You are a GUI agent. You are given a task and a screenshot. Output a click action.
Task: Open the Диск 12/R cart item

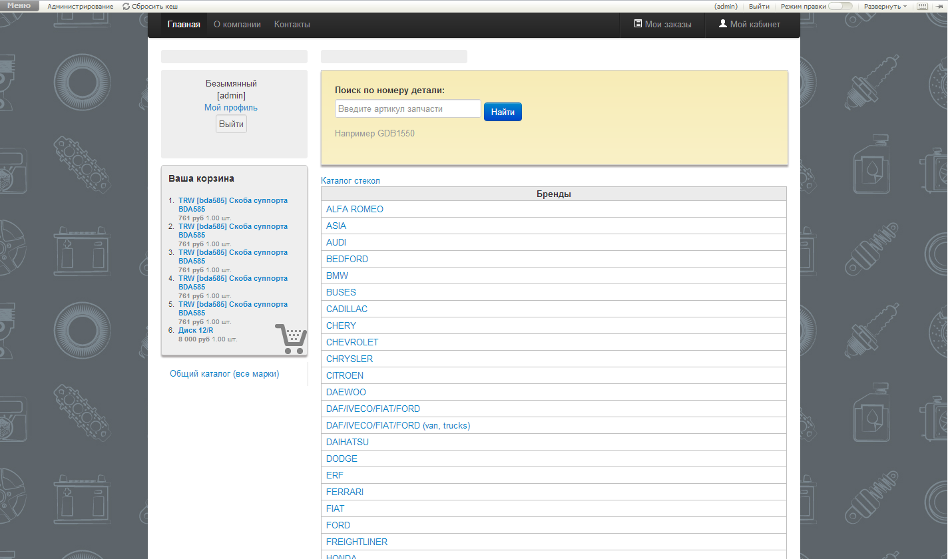[x=196, y=330]
